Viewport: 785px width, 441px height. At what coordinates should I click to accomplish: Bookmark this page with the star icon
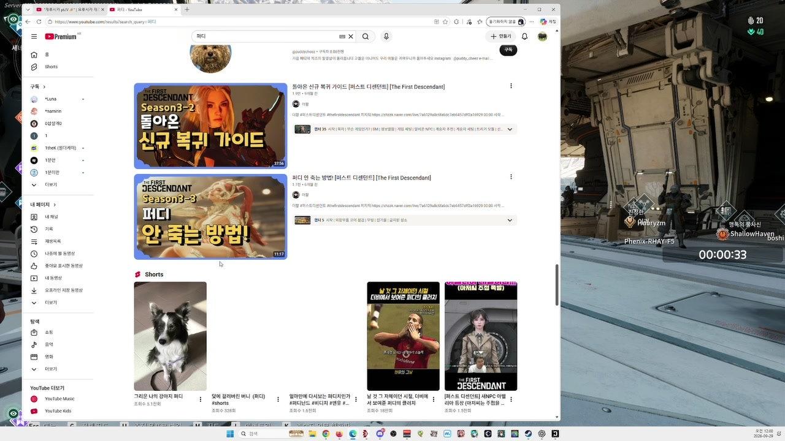coord(445,21)
